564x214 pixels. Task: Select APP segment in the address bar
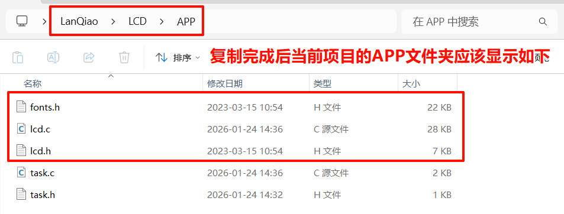click(186, 21)
